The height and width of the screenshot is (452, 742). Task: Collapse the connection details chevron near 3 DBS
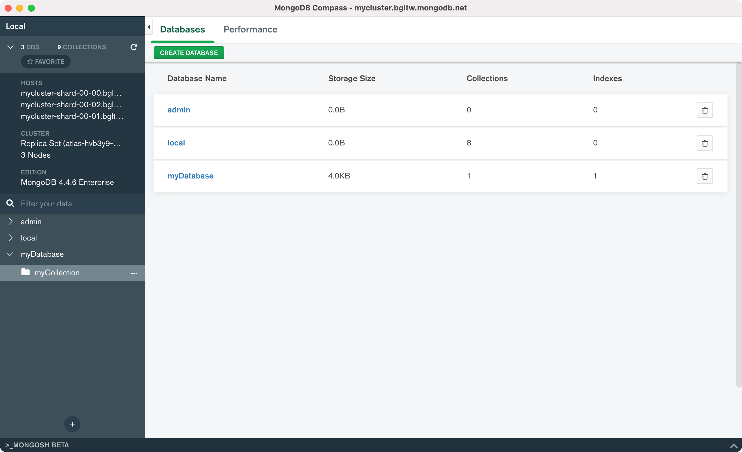tap(10, 47)
